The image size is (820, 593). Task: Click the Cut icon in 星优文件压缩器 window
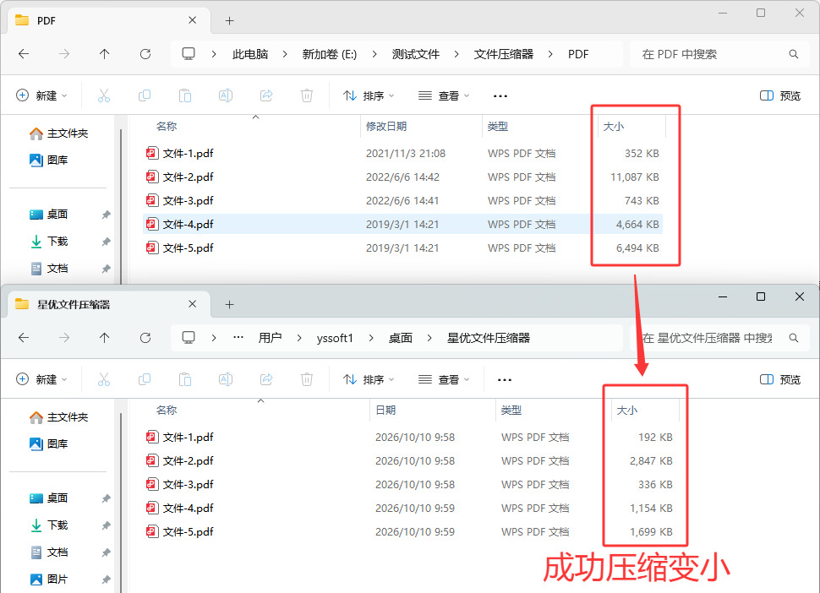coord(103,379)
